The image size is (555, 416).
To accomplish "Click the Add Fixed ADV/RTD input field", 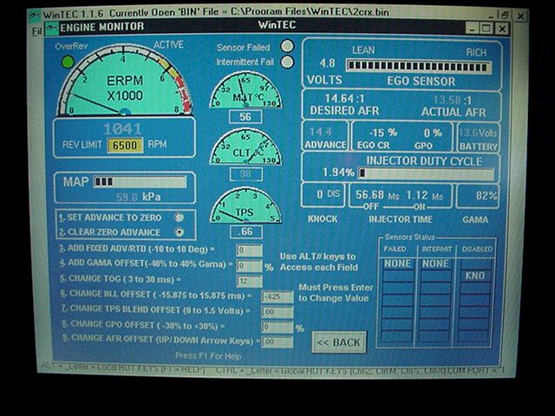I will [x=250, y=250].
